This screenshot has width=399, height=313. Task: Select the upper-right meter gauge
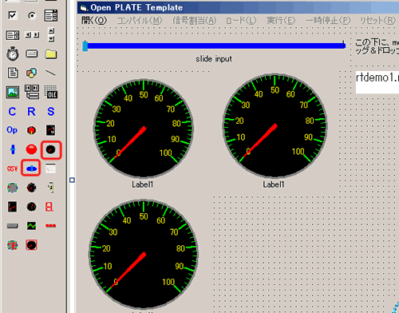pyautogui.click(x=275, y=126)
